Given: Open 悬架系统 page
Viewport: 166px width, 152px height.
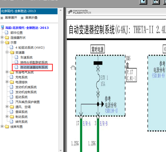Looking at the screenshot, I should [21, 112].
